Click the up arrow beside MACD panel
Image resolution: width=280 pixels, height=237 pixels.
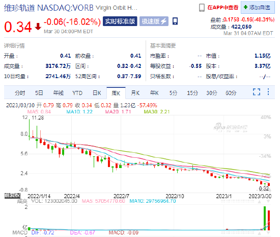click(260, 233)
